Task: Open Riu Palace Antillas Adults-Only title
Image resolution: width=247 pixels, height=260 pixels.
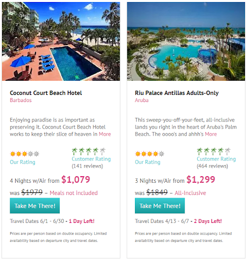Action: 177,93
